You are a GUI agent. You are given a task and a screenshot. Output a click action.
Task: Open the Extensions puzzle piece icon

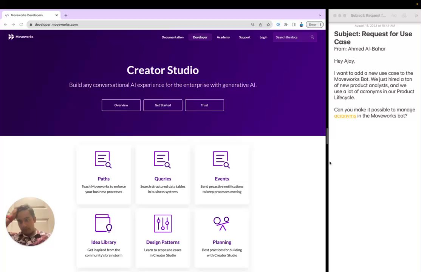[286, 25]
